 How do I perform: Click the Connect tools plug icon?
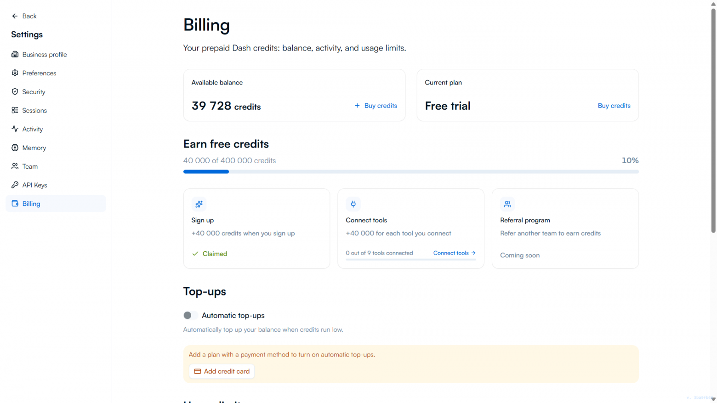(x=353, y=204)
